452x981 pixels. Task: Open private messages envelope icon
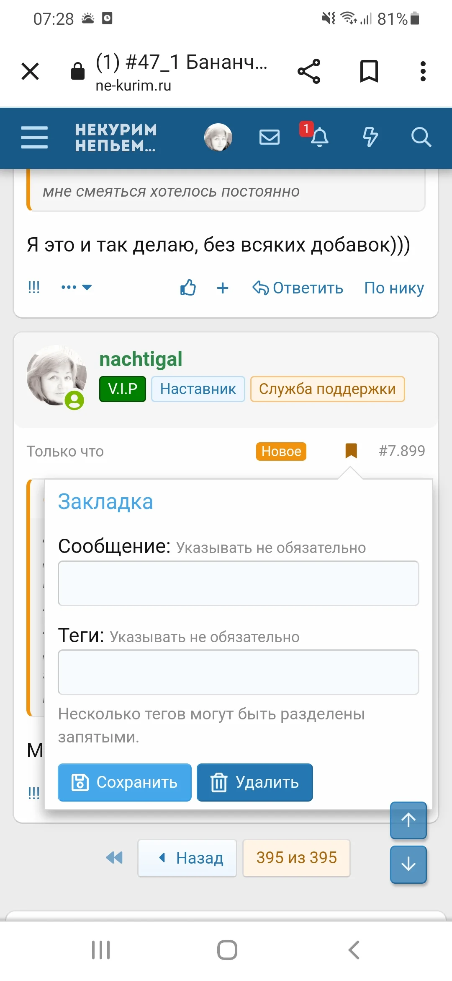270,137
